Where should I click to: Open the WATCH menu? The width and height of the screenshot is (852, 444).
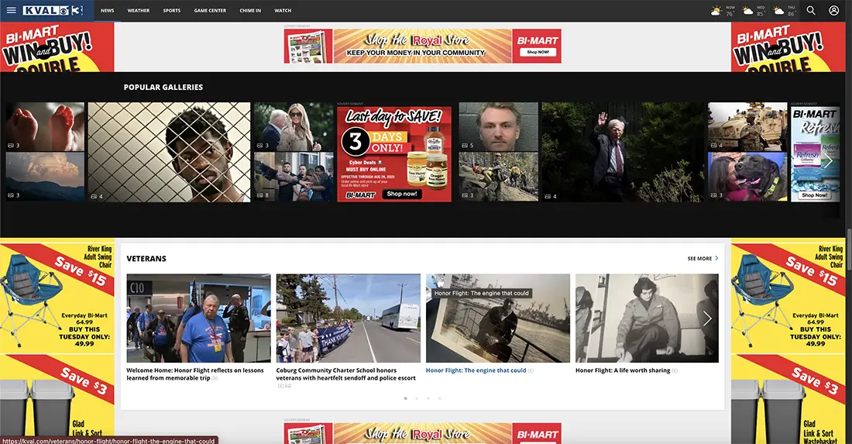[283, 10]
